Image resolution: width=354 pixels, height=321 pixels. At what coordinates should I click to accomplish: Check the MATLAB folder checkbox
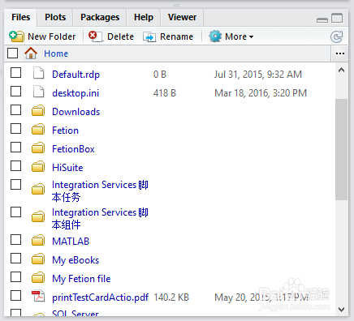coord(16,239)
